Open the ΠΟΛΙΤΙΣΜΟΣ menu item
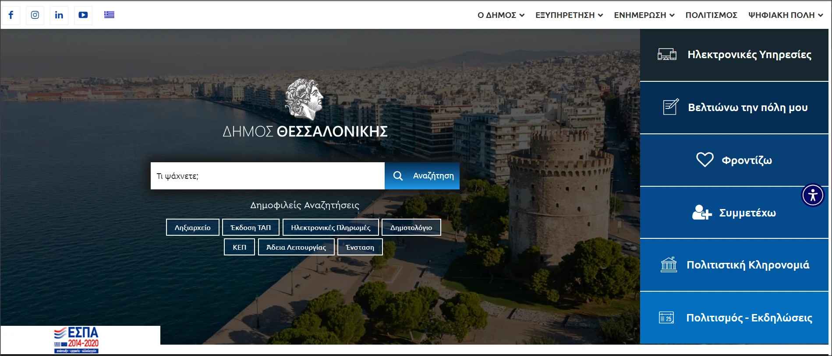This screenshot has width=832, height=356. tap(711, 15)
